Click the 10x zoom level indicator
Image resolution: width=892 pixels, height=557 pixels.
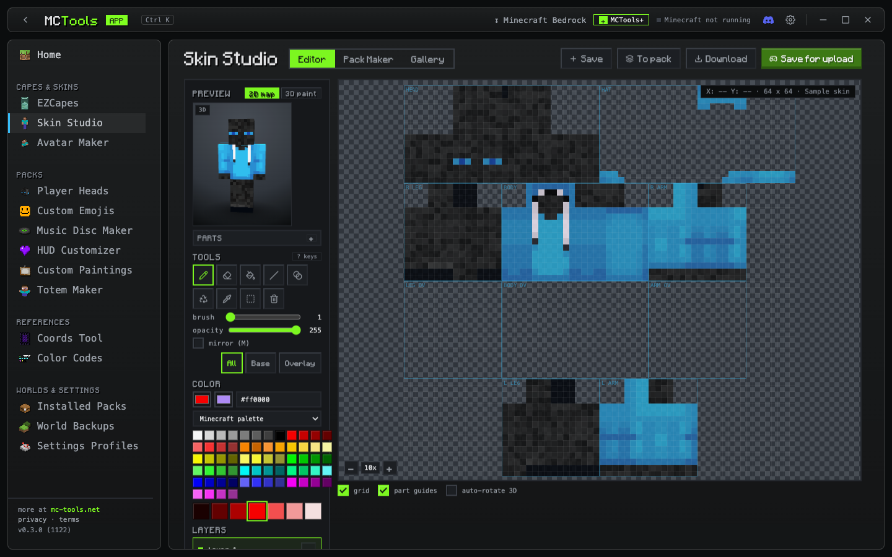point(370,468)
